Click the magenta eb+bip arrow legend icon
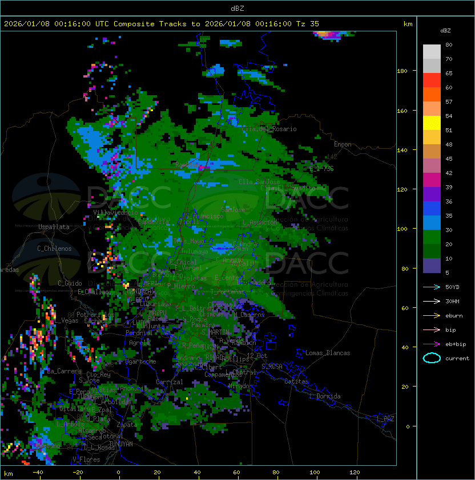Screen dimensions: 475x480 (x=432, y=344)
